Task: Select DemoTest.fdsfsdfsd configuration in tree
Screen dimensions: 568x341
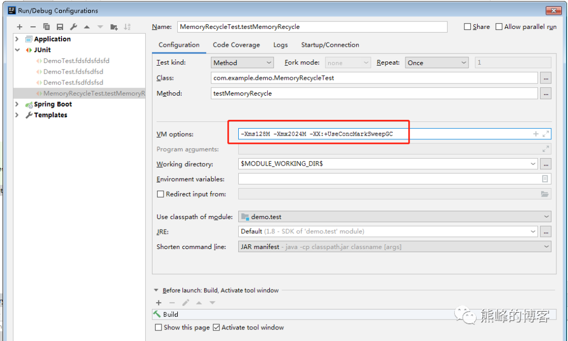Action: pos(73,71)
